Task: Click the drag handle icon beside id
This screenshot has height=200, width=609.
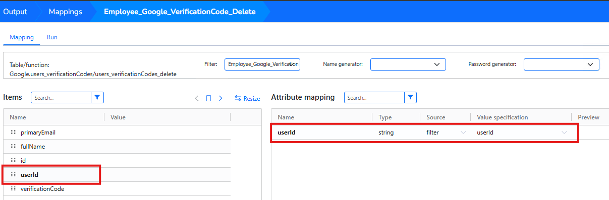Action: [x=14, y=161]
